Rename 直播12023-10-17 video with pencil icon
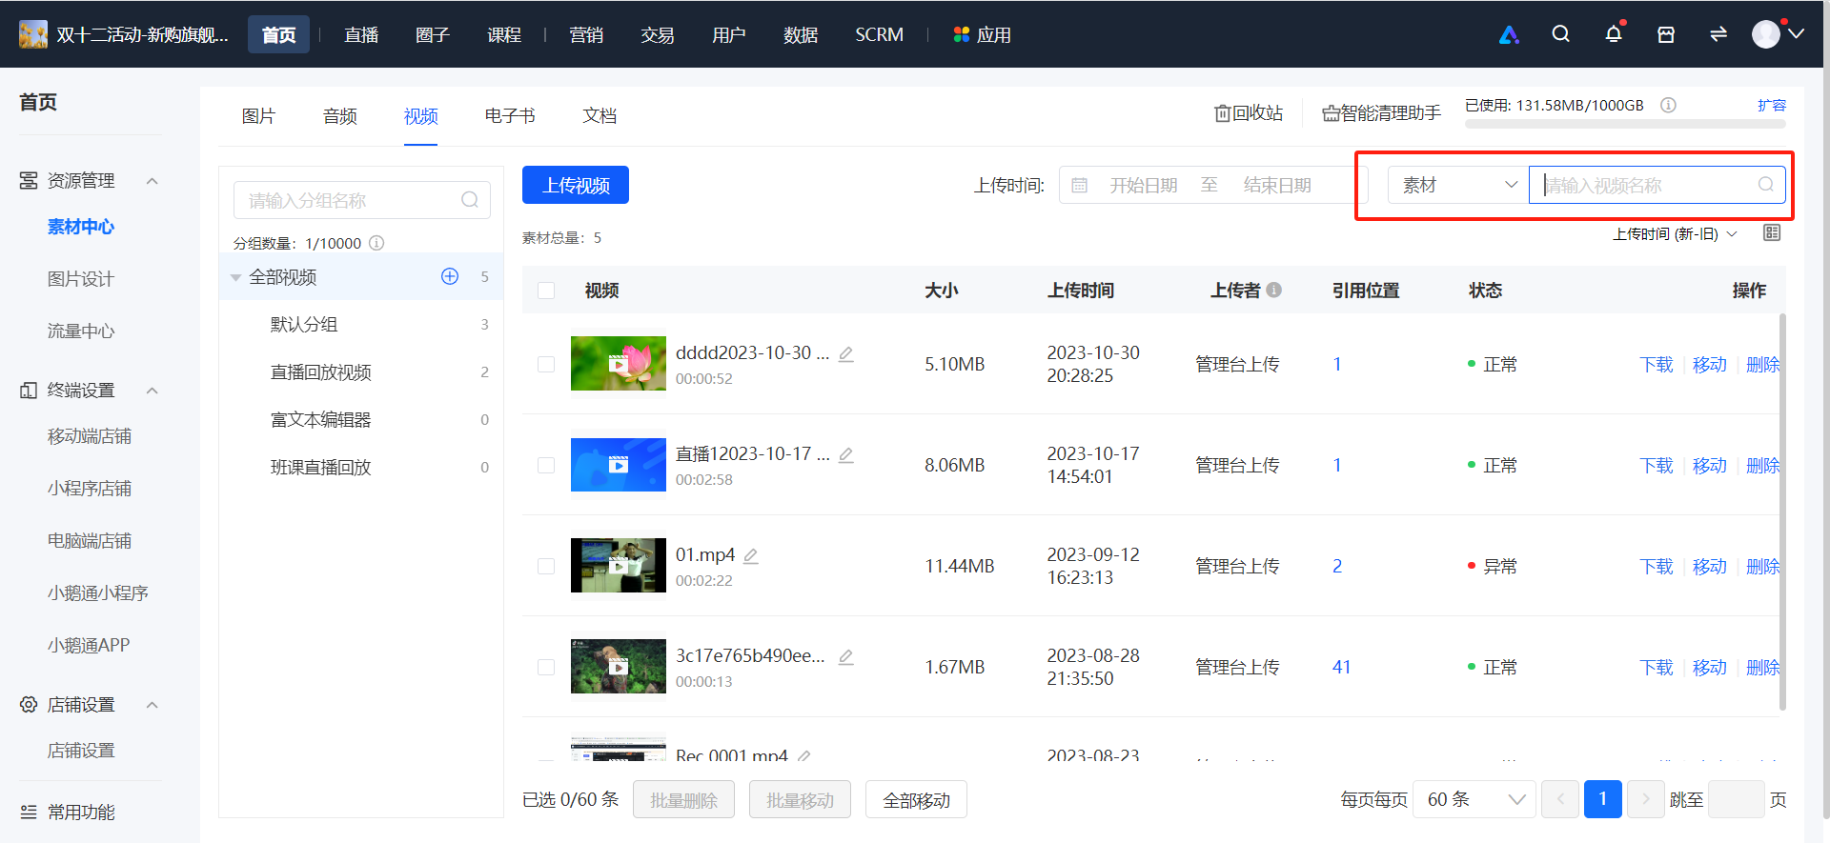The width and height of the screenshot is (1830, 843). click(x=846, y=454)
